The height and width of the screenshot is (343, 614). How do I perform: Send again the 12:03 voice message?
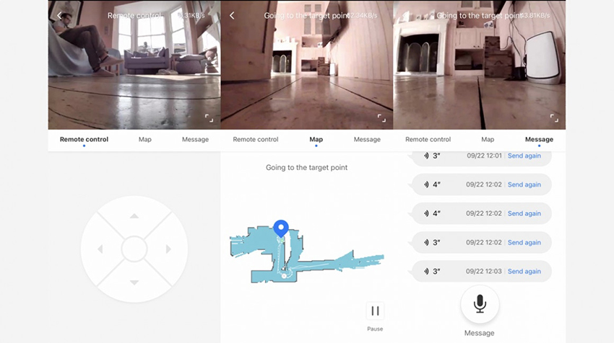pyautogui.click(x=524, y=272)
